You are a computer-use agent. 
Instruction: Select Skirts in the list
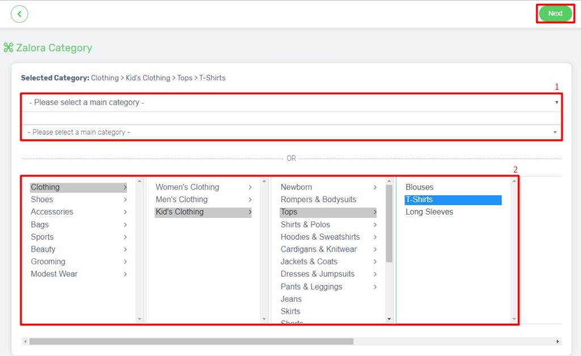pos(329,312)
